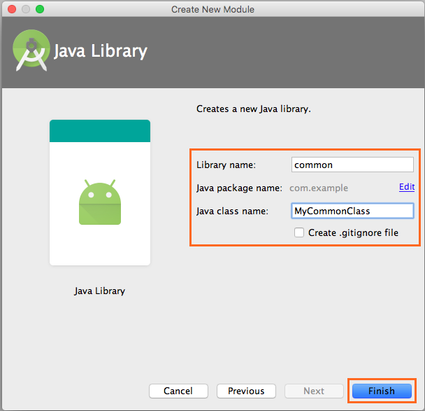425x411 pixels.
Task: Click the 'Java package name:' label
Action: click(239, 188)
